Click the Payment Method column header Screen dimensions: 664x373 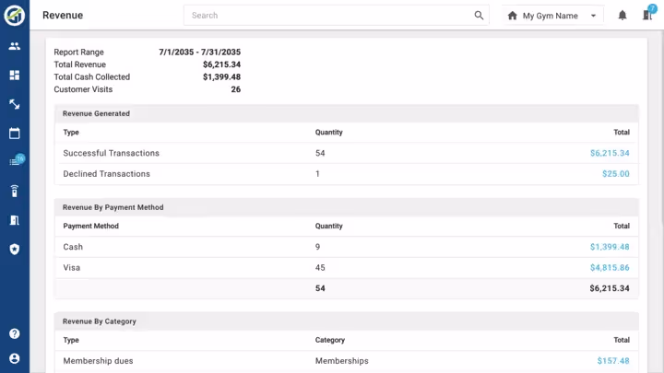click(x=90, y=226)
